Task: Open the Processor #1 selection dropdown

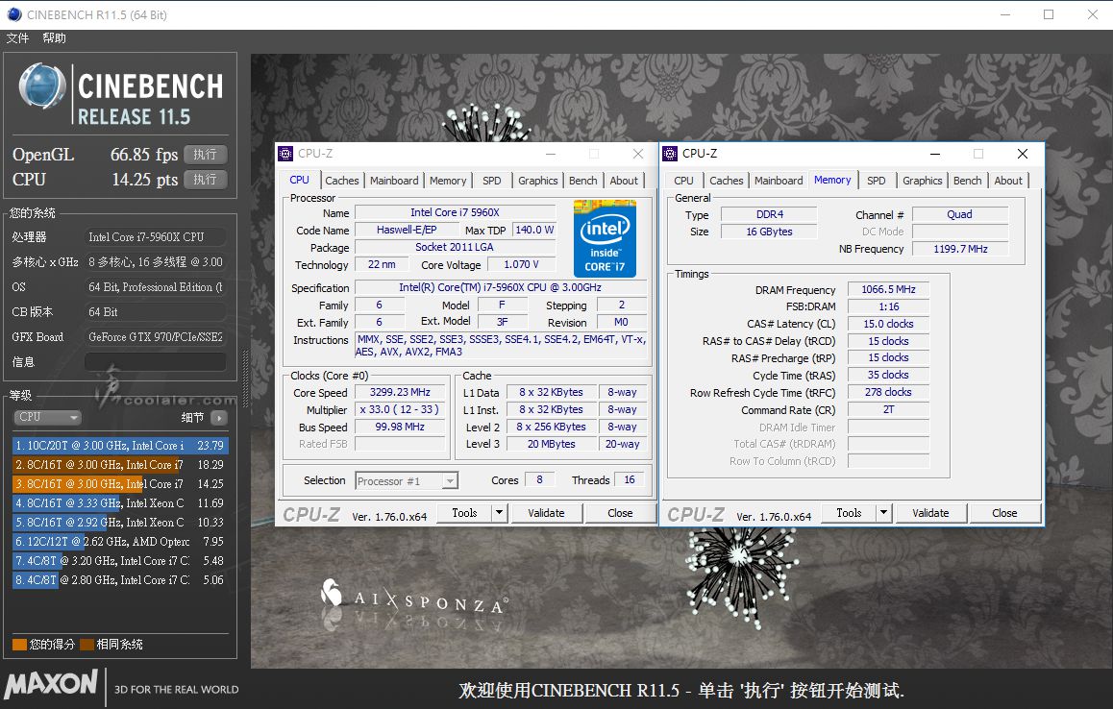Action: [x=407, y=481]
